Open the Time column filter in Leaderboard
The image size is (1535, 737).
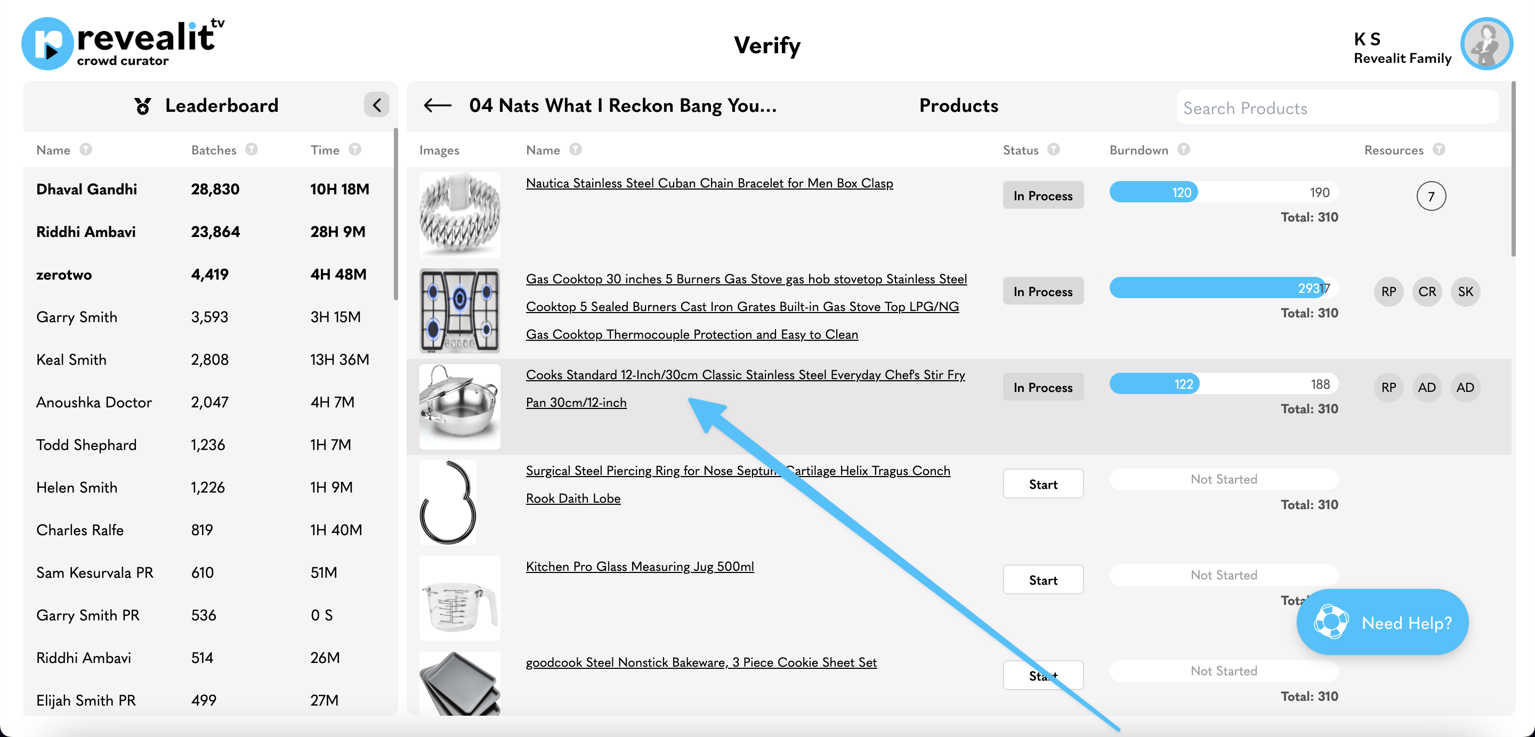tap(355, 150)
